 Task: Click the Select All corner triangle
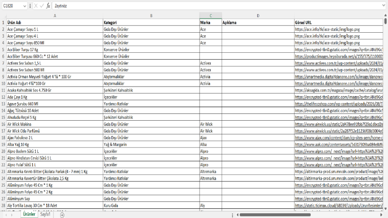point(3,16)
